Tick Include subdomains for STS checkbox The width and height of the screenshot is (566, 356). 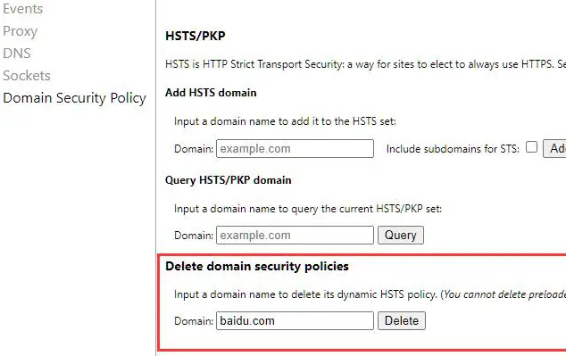[531, 147]
